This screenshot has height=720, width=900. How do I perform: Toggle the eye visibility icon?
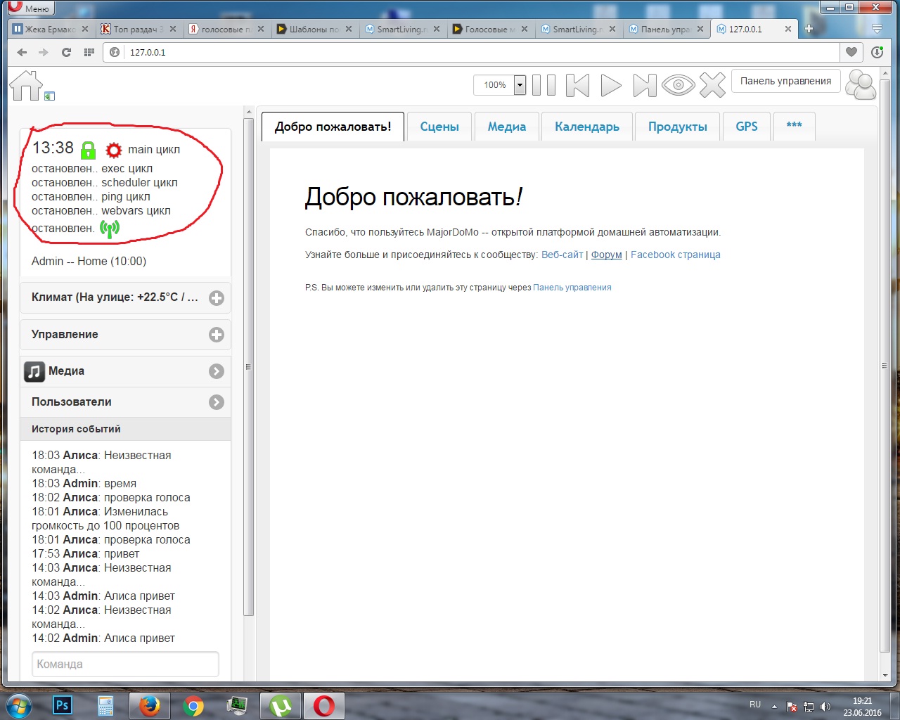tap(678, 86)
